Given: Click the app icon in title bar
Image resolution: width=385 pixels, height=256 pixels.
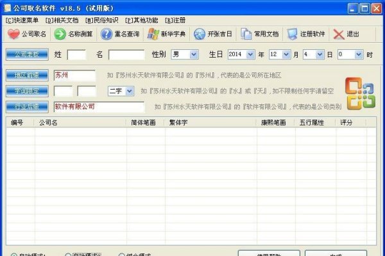Looking at the screenshot, I should click(8, 8).
